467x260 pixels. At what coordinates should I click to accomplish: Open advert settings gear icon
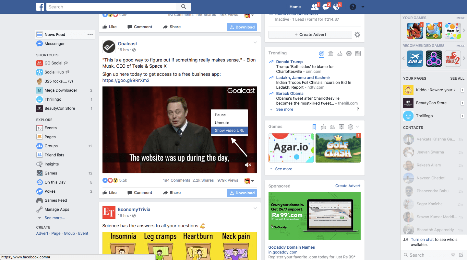(357, 35)
